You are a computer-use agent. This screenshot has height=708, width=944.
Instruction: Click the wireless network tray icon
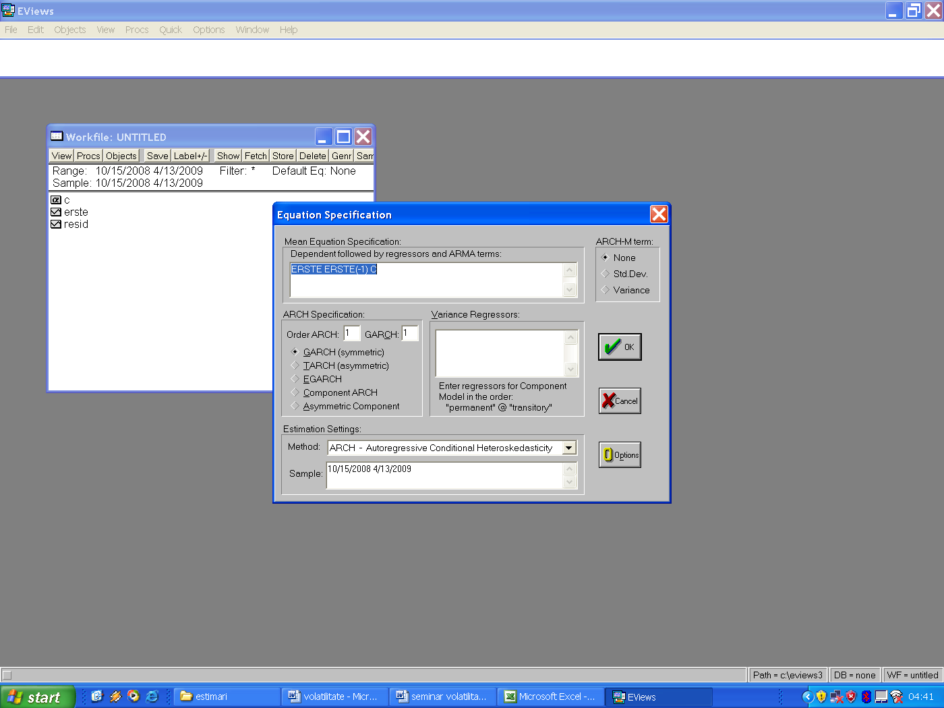pyautogui.click(x=896, y=697)
